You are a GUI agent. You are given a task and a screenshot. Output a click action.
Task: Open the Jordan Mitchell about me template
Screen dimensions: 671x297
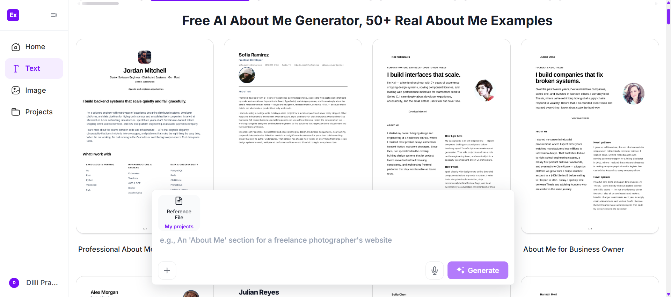145,136
